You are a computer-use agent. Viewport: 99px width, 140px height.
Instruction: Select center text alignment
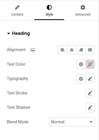click(x=72, y=50)
